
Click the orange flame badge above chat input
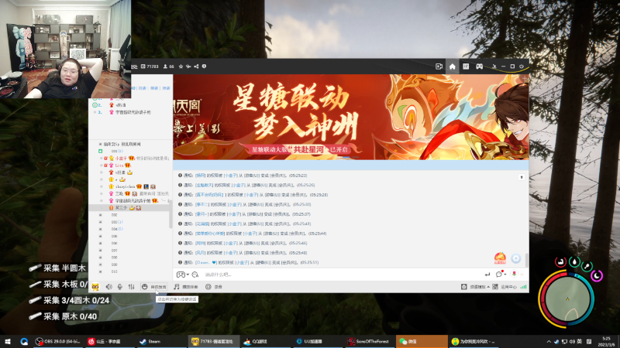click(500, 258)
